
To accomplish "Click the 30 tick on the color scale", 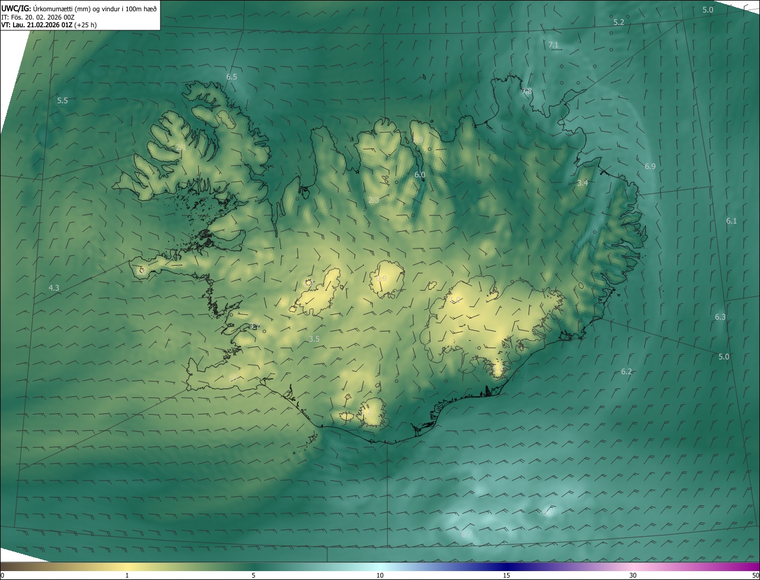I will [x=633, y=576].
